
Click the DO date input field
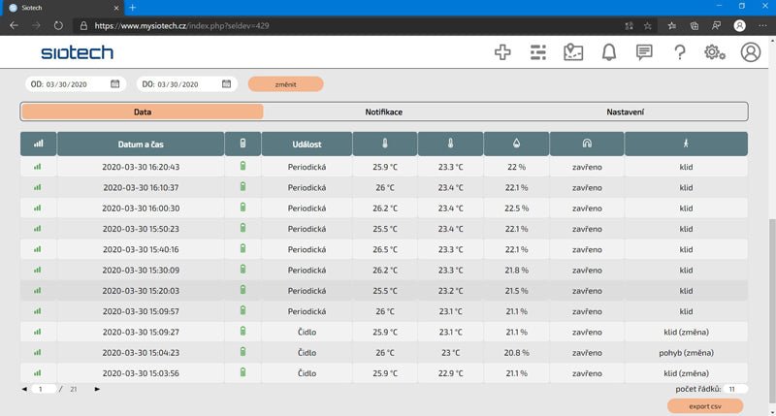tap(187, 84)
